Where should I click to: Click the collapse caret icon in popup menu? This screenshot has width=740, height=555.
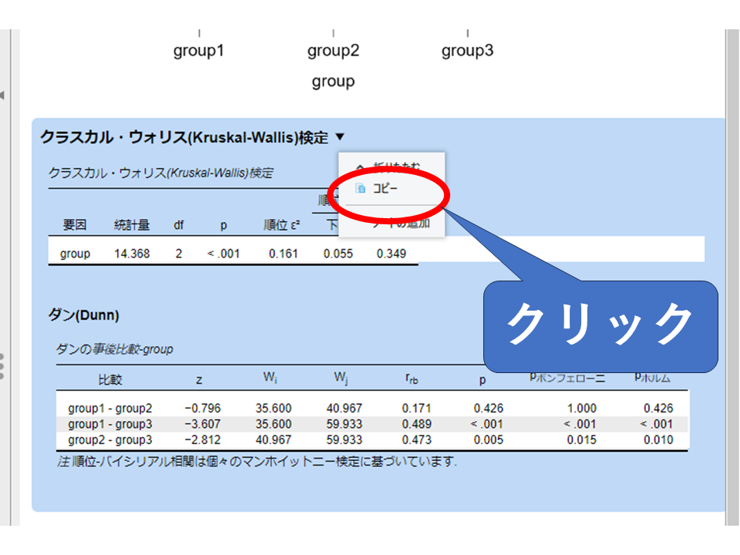click(359, 166)
